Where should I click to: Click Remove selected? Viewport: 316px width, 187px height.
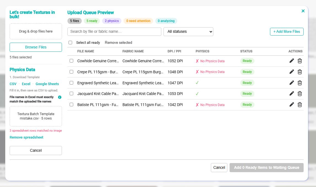click(x=118, y=43)
